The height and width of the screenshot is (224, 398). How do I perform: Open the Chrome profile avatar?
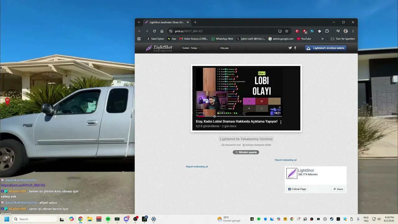345,31
